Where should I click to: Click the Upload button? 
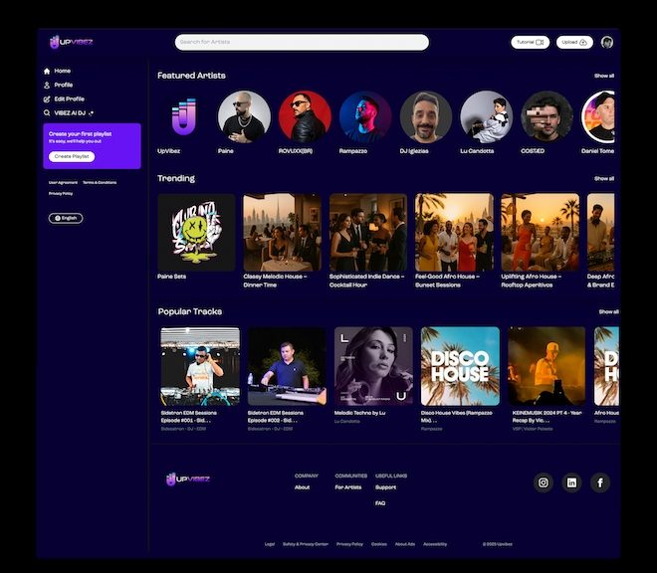click(574, 43)
